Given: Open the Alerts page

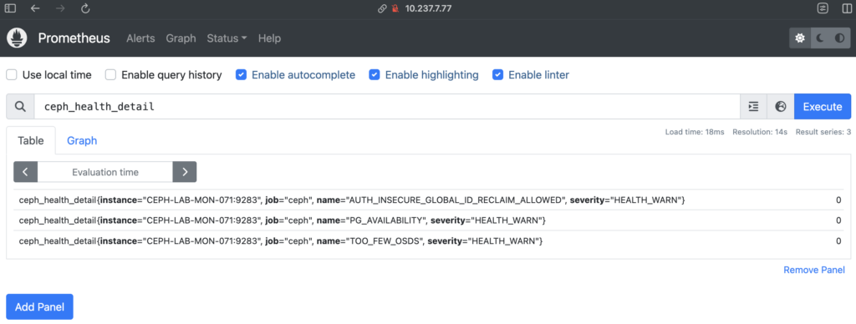Looking at the screenshot, I should 140,38.
